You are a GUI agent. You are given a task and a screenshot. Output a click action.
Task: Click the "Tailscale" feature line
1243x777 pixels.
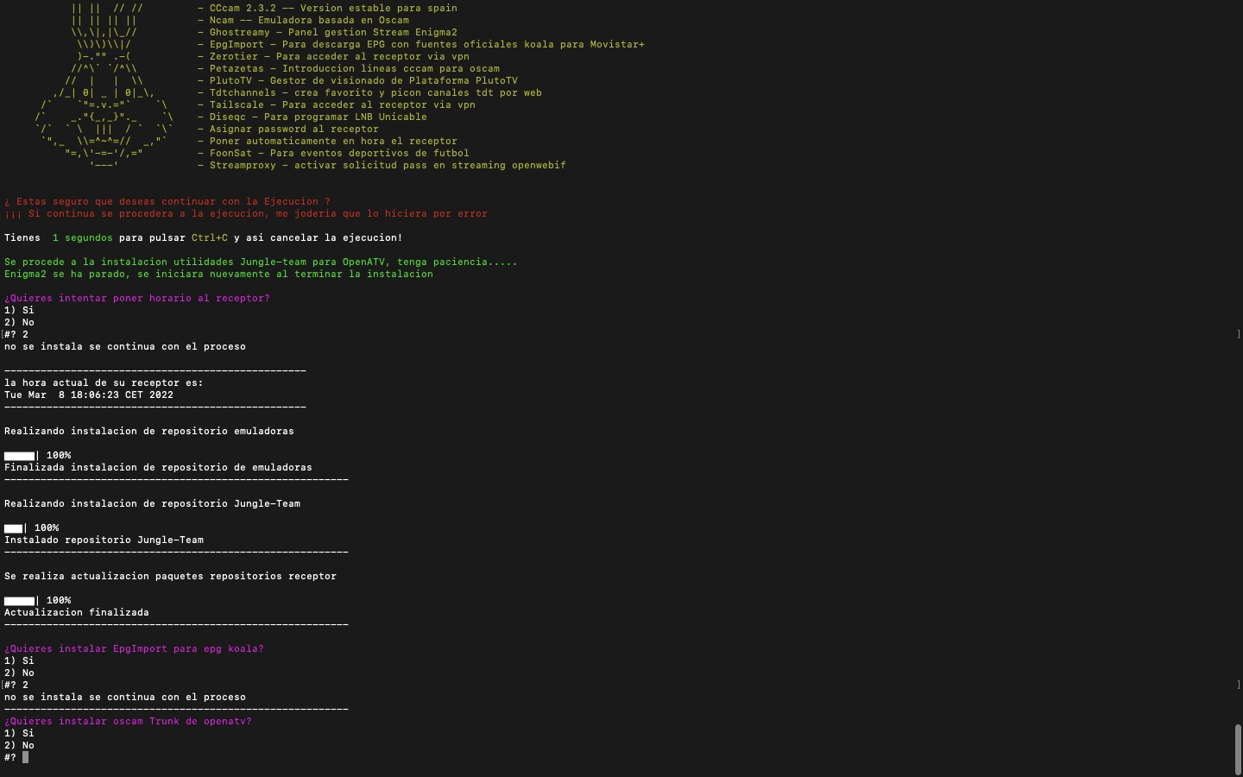click(x=341, y=104)
